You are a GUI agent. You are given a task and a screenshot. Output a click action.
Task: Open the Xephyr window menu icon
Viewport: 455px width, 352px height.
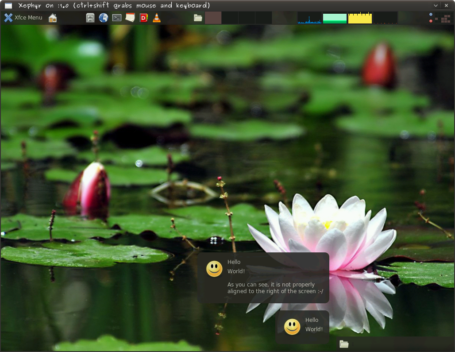pyautogui.click(x=8, y=5)
